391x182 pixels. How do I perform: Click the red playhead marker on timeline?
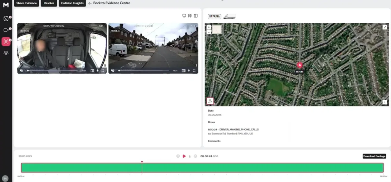(x=142, y=162)
